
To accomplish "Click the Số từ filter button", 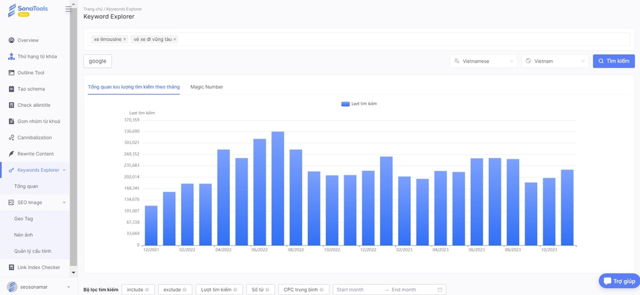I will [x=260, y=290].
